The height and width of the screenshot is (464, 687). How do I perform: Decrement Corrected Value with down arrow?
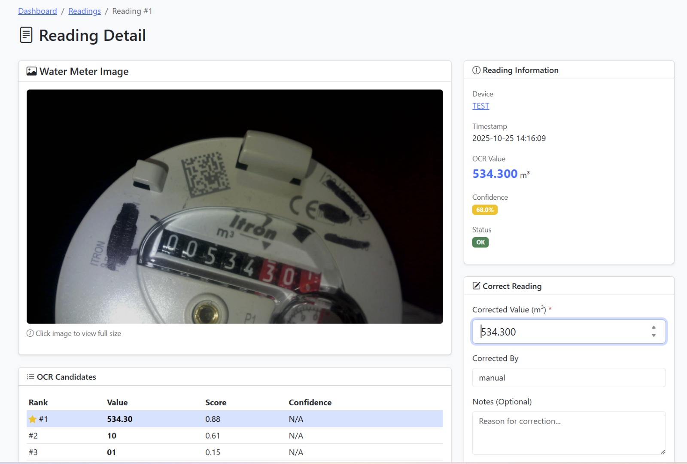click(x=654, y=336)
